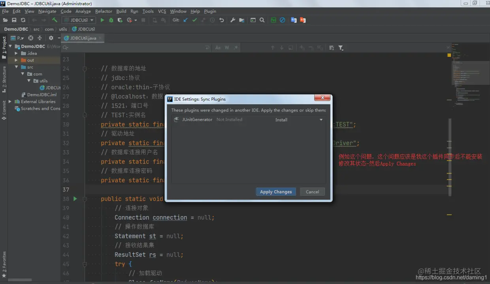Close the JDBCUtil.java tab
490x284 pixels.
(101, 38)
